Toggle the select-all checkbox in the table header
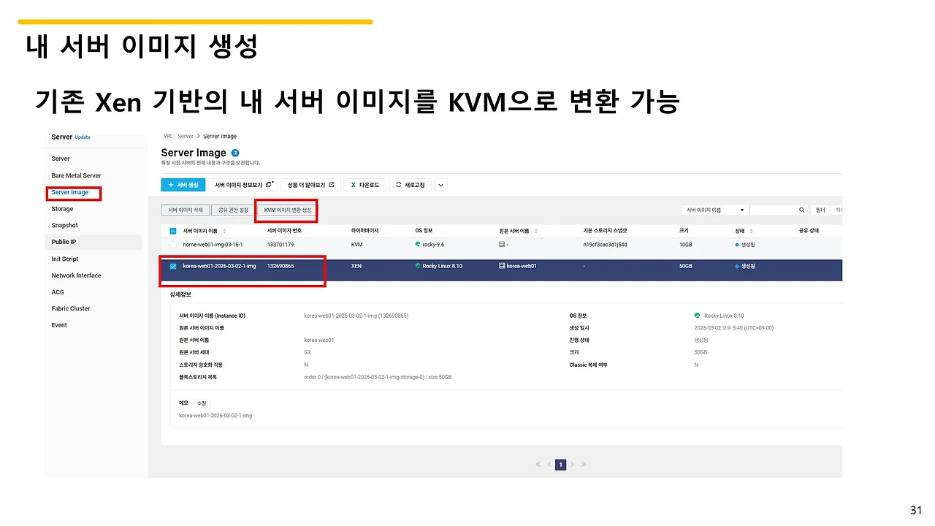 click(x=172, y=230)
